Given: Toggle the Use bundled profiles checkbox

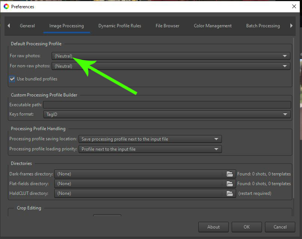Looking at the screenshot, I should [x=12, y=79].
